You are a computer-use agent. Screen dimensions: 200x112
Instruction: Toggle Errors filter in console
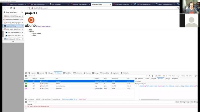[x=177, y=102]
